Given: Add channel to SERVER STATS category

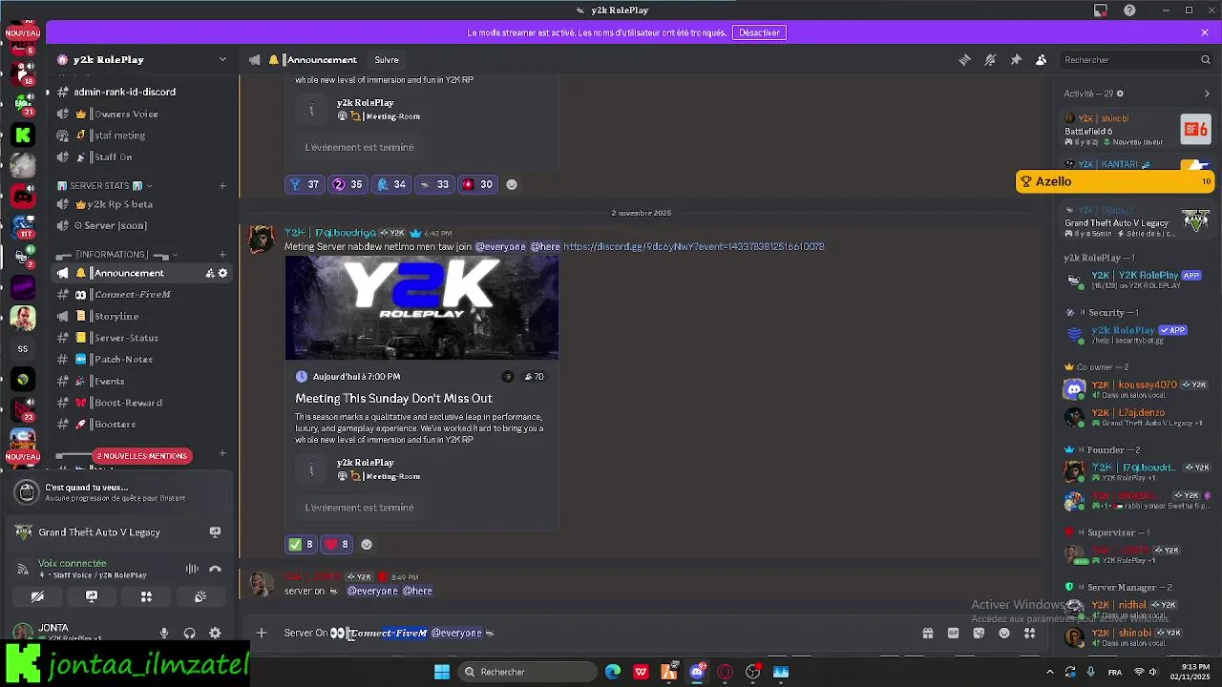Looking at the screenshot, I should coord(222,186).
